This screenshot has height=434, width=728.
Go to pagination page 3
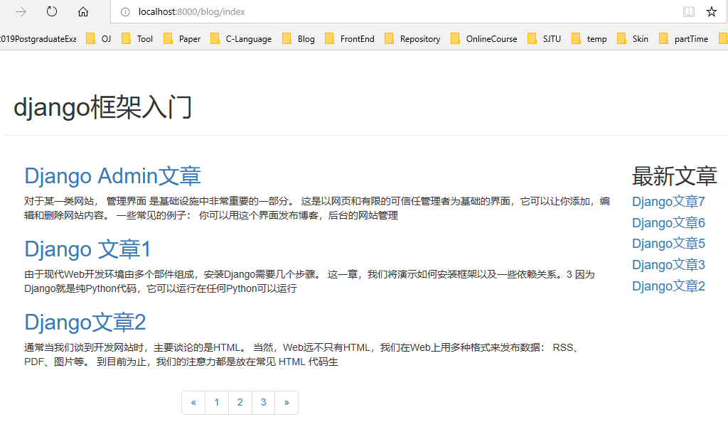pyautogui.click(x=263, y=403)
